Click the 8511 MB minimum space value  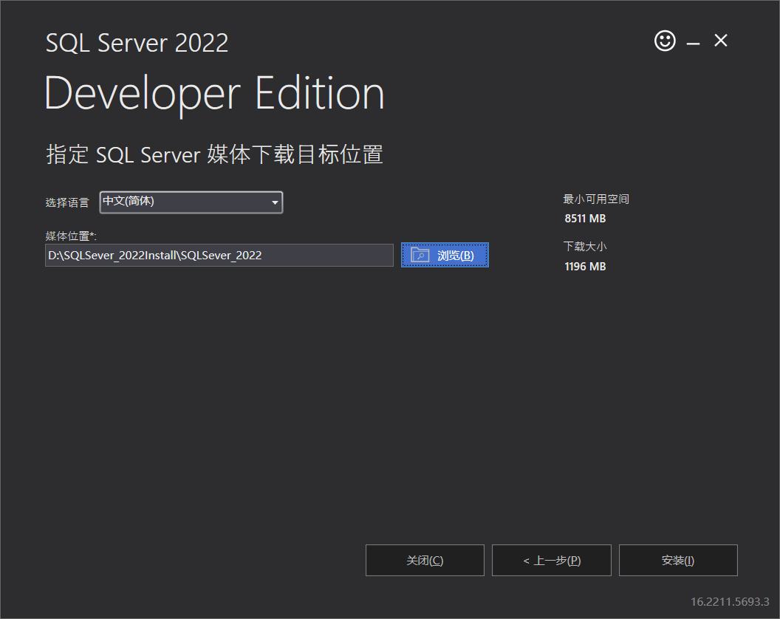pos(585,219)
